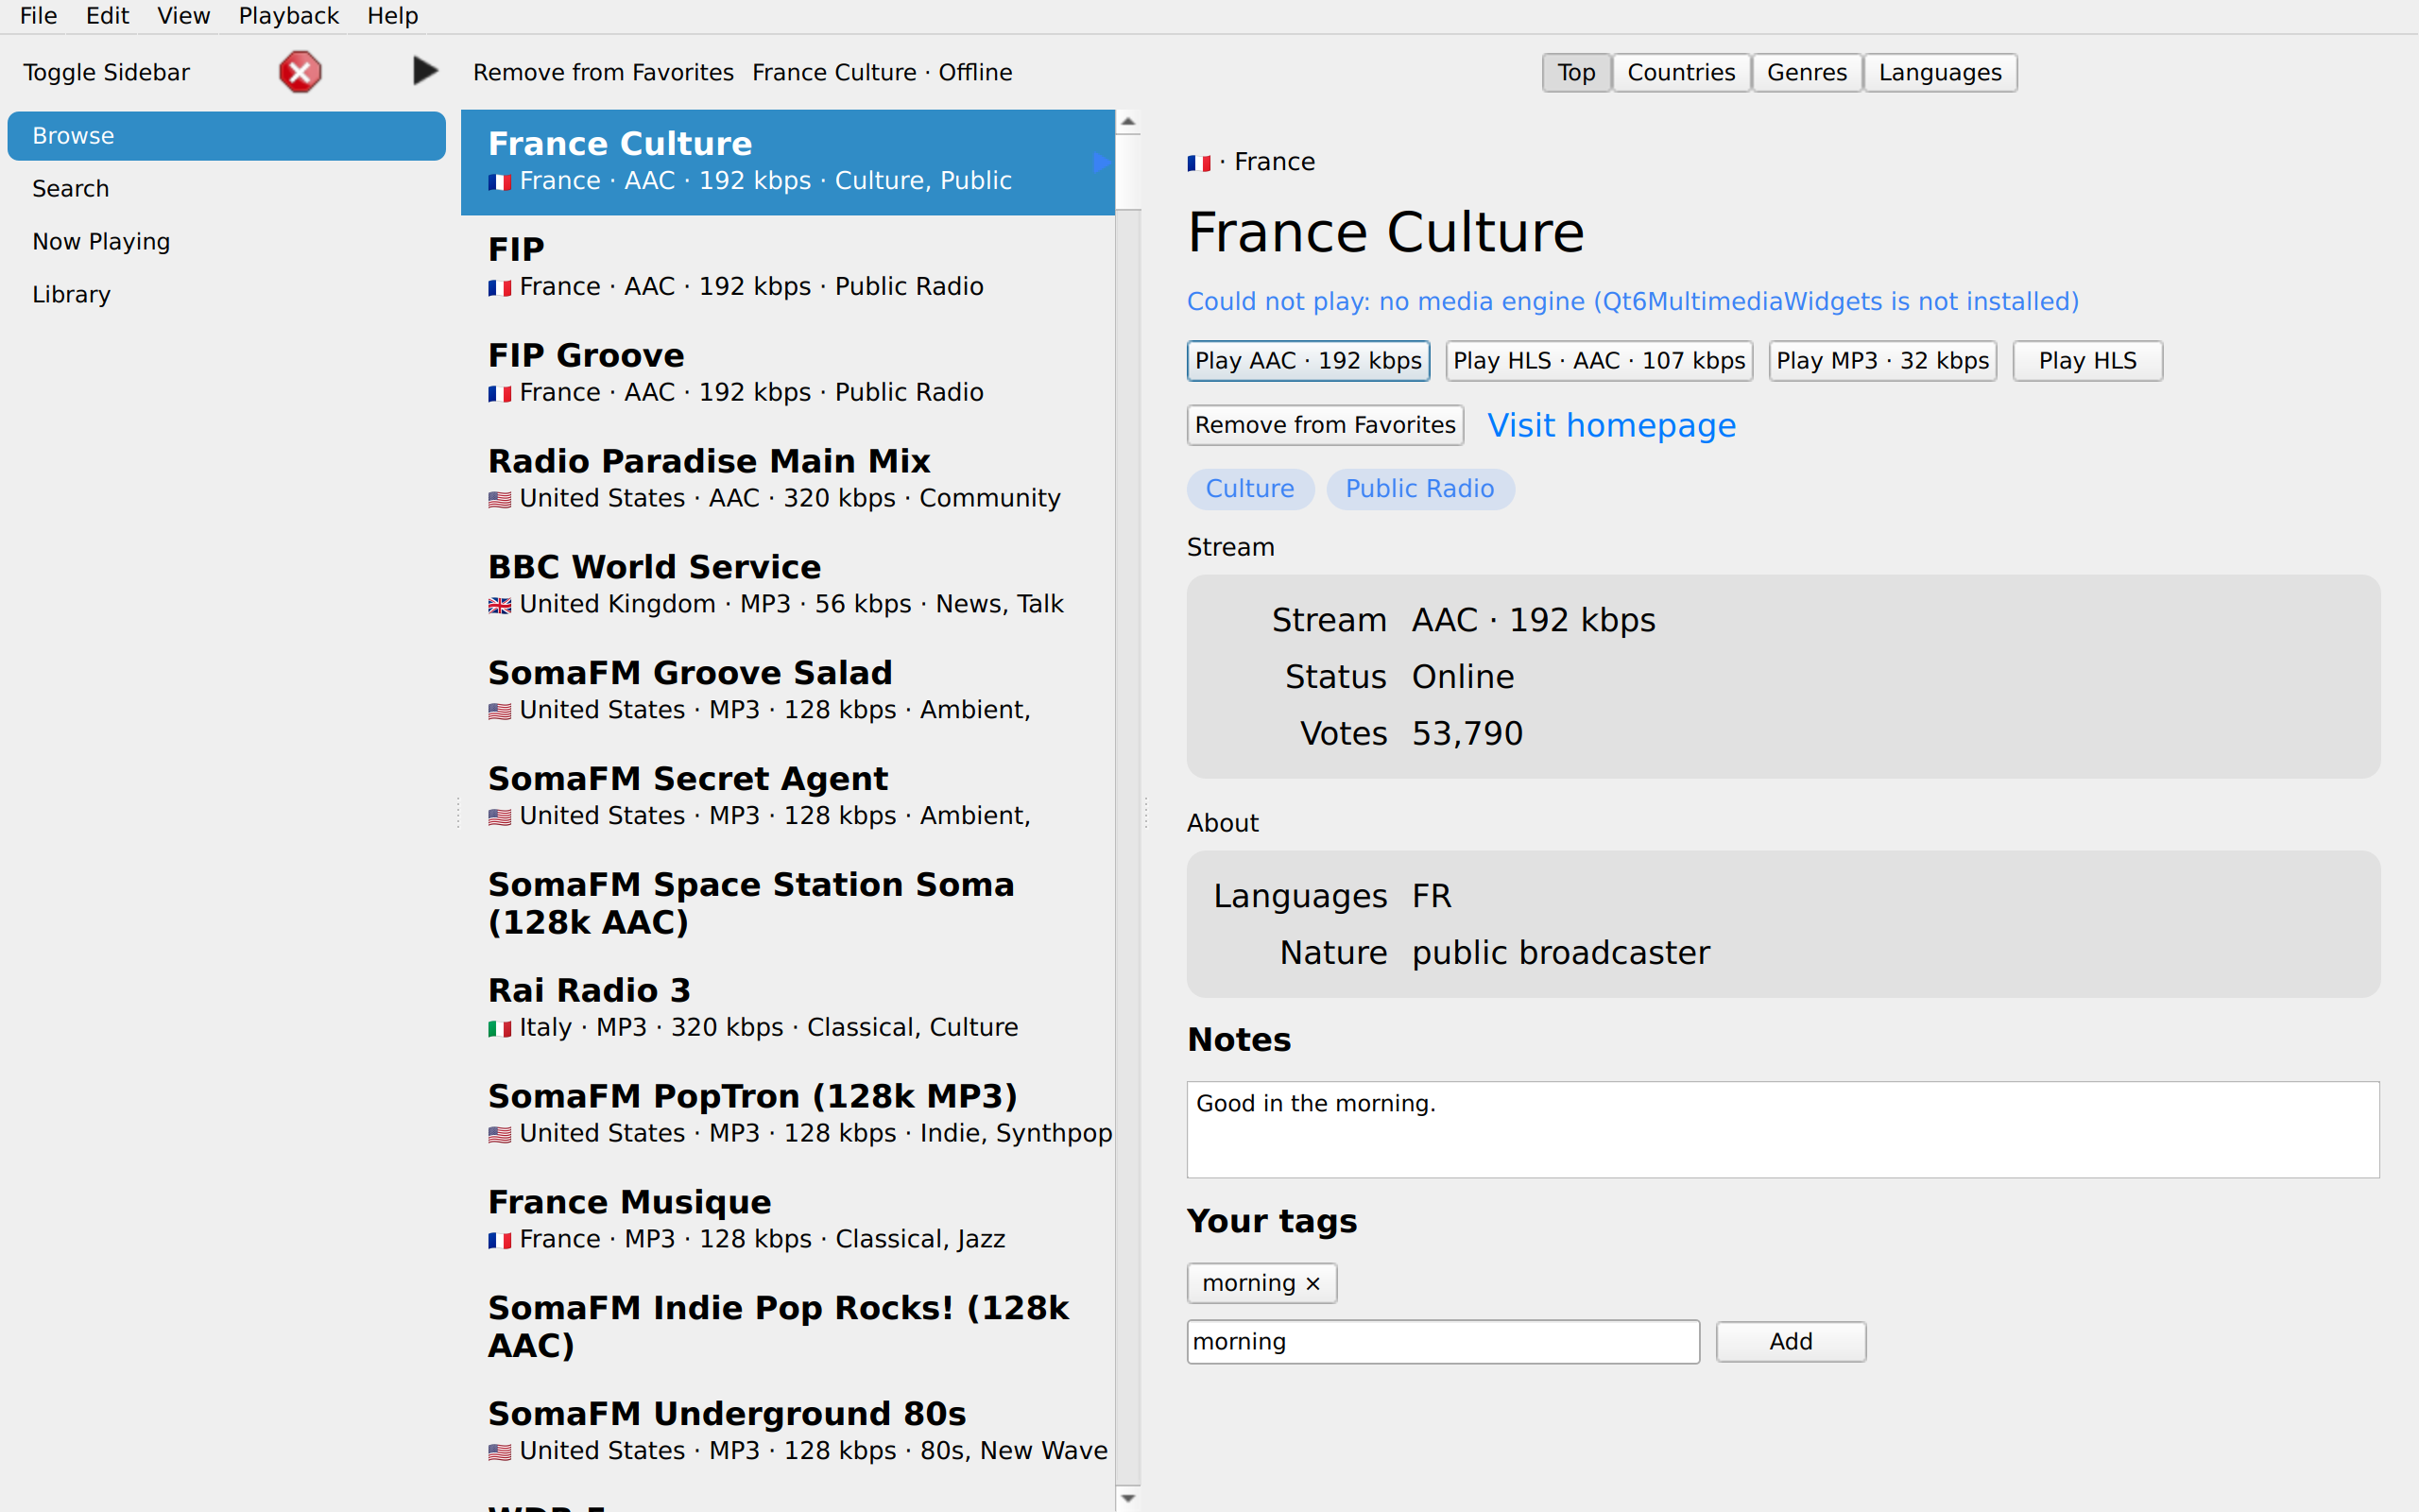Switch to the Genres tab
Screen dimensions: 2419x1512
click(1807, 72)
